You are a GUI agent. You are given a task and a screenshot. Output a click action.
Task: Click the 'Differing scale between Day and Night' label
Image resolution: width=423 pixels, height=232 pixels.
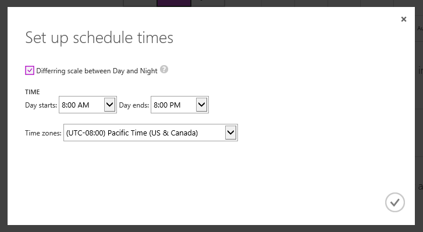pos(97,71)
